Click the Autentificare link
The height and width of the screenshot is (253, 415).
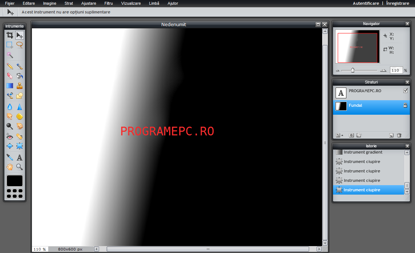point(366,3)
